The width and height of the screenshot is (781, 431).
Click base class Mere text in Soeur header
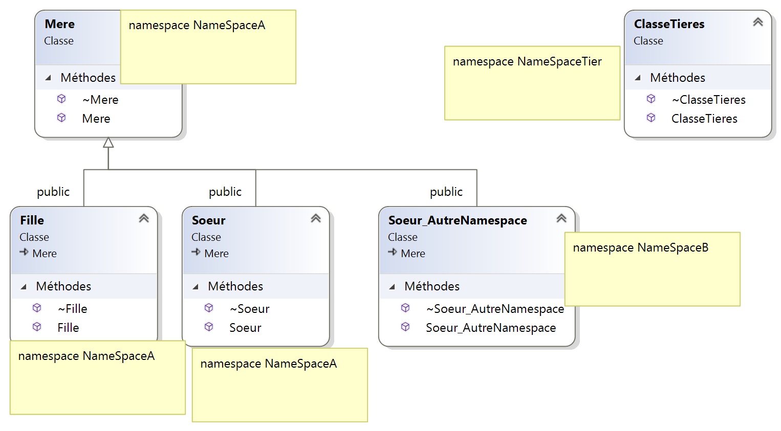[x=216, y=254]
